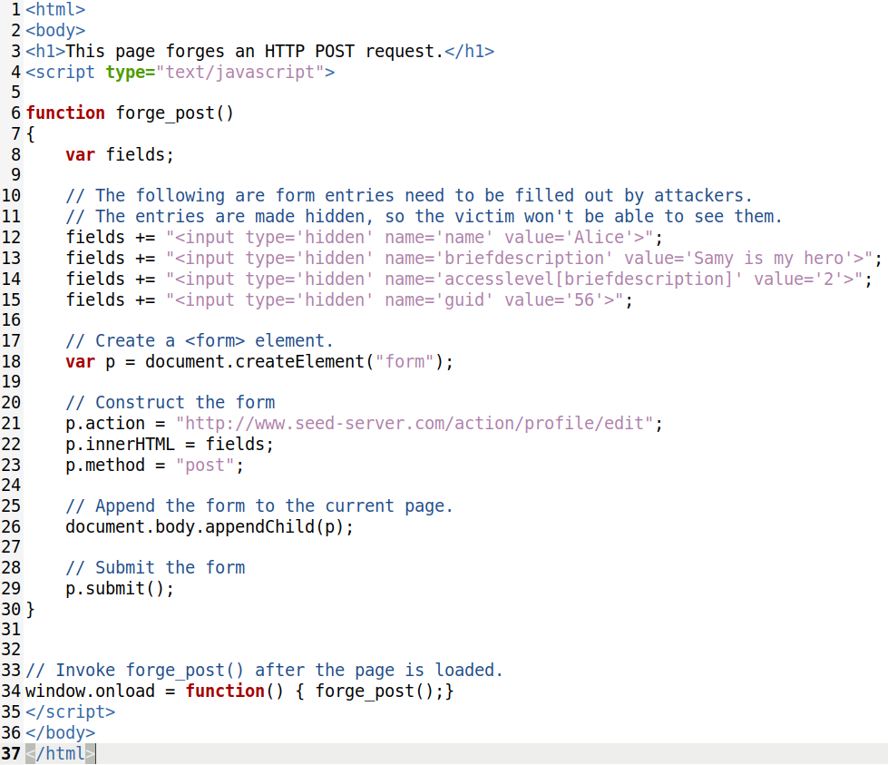
Task: Click line number 37 in the gutter
Action: coord(11,754)
